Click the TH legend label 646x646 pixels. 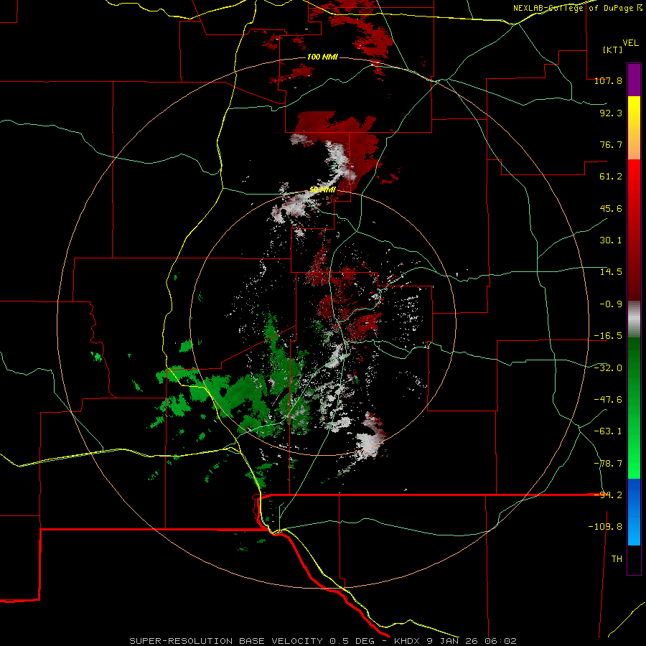pos(617,559)
